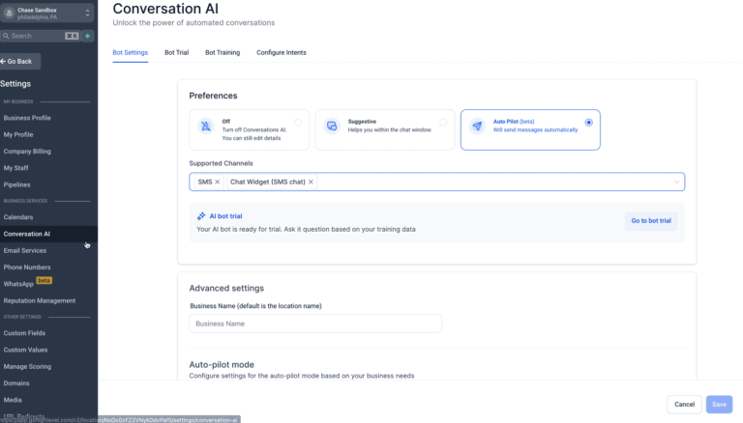Click the Suggestive preference card
The image size is (743, 423).
pos(385,130)
